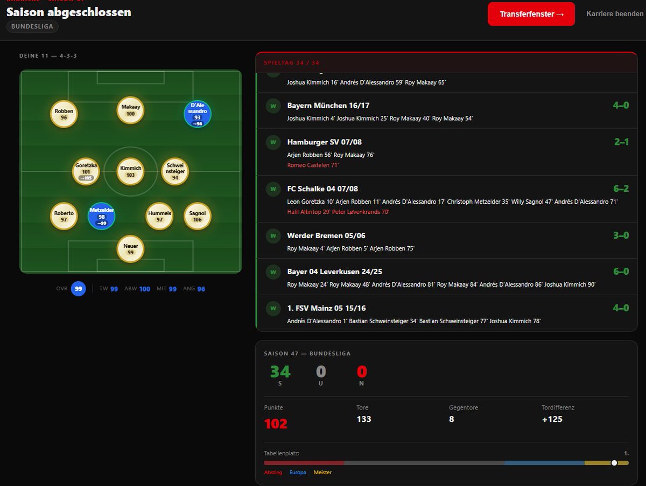
Task: Click Meister legend label
Action: [x=323, y=473]
